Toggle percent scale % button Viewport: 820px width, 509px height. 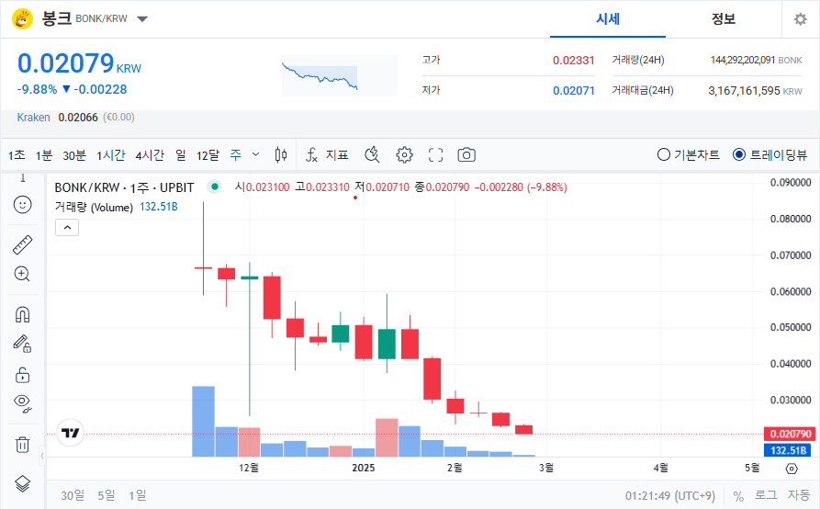pos(738,496)
